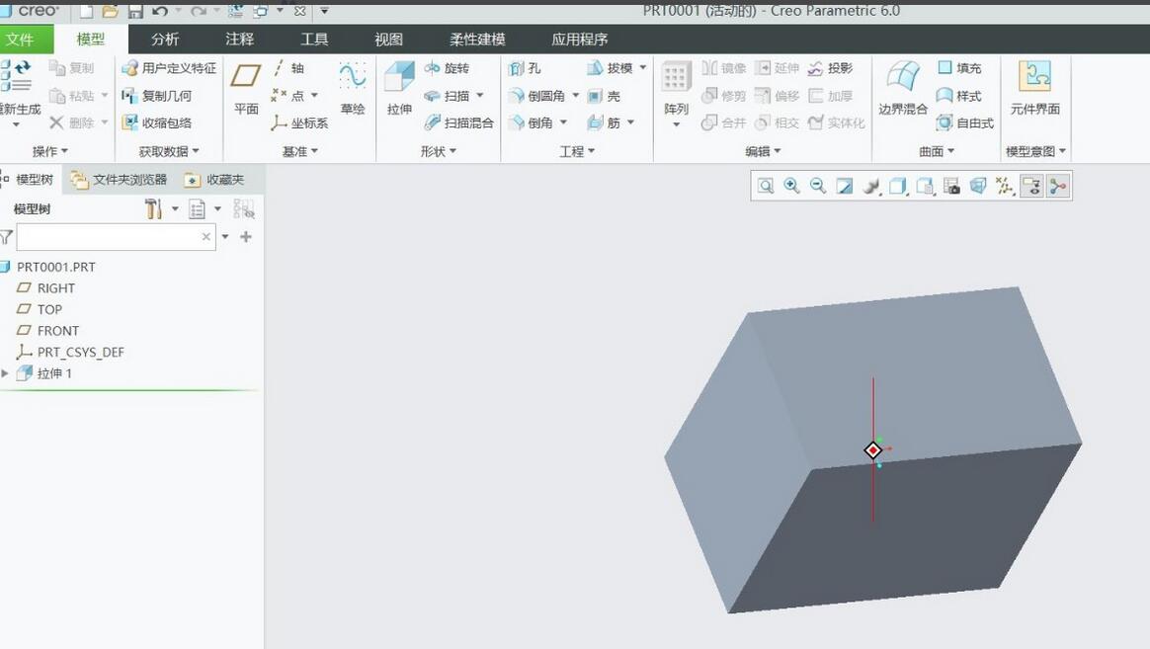Screen dimensions: 1150x649
Task: Open the Sketch (草绘) tool
Action: [x=353, y=87]
